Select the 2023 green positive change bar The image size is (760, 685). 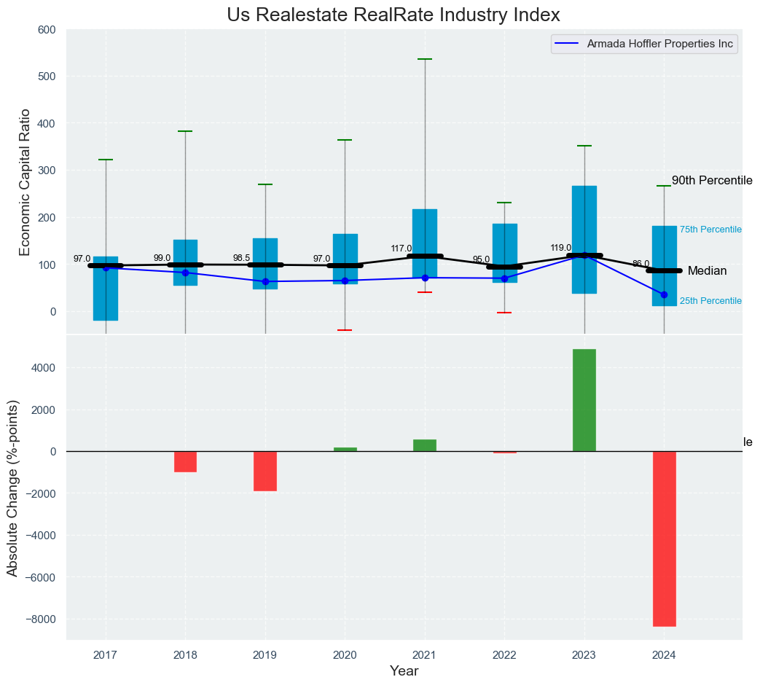point(584,400)
